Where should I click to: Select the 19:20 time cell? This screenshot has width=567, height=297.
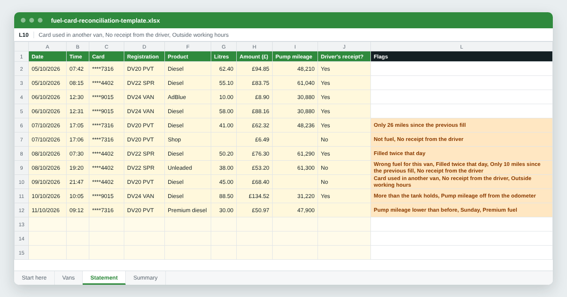(77, 168)
